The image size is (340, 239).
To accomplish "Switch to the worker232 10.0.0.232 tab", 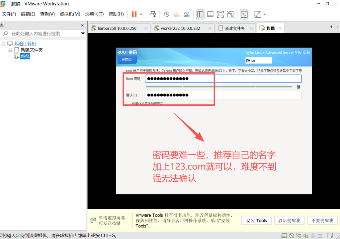I will click(x=180, y=28).
